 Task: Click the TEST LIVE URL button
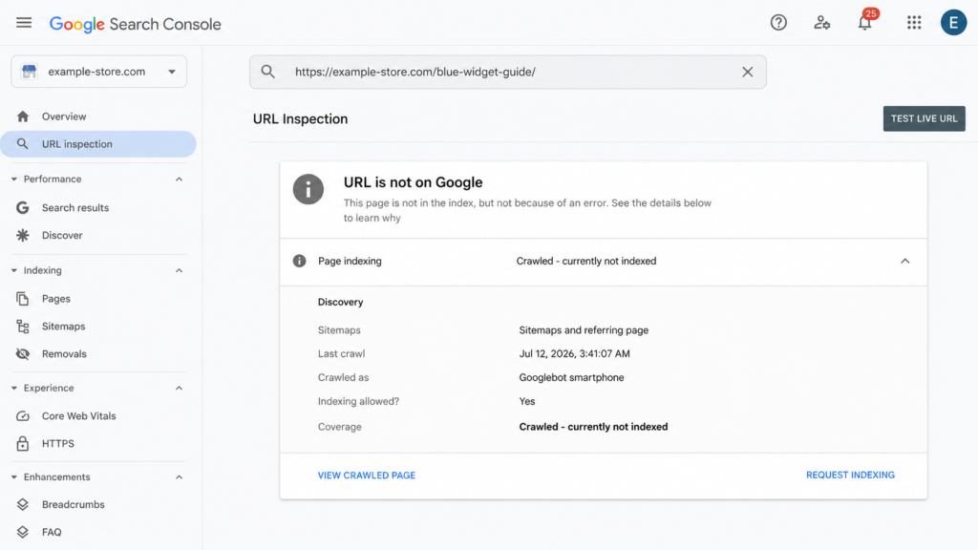click(x=924, y=118)
